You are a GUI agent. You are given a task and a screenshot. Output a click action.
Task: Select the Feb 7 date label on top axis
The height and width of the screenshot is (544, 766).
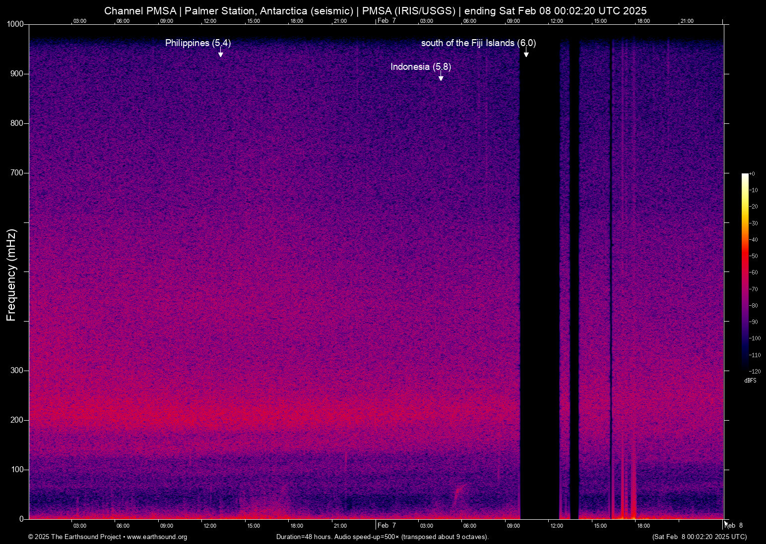tap(385, 21)
